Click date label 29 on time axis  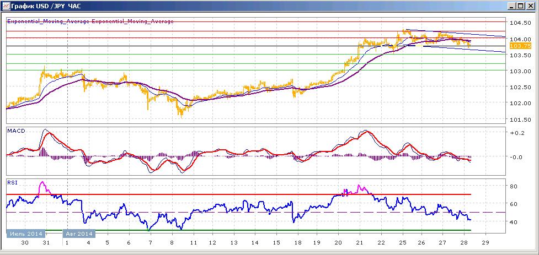[485, 243]
